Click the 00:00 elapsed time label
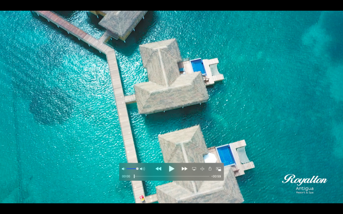343x214 pixels. click(126, 176)
